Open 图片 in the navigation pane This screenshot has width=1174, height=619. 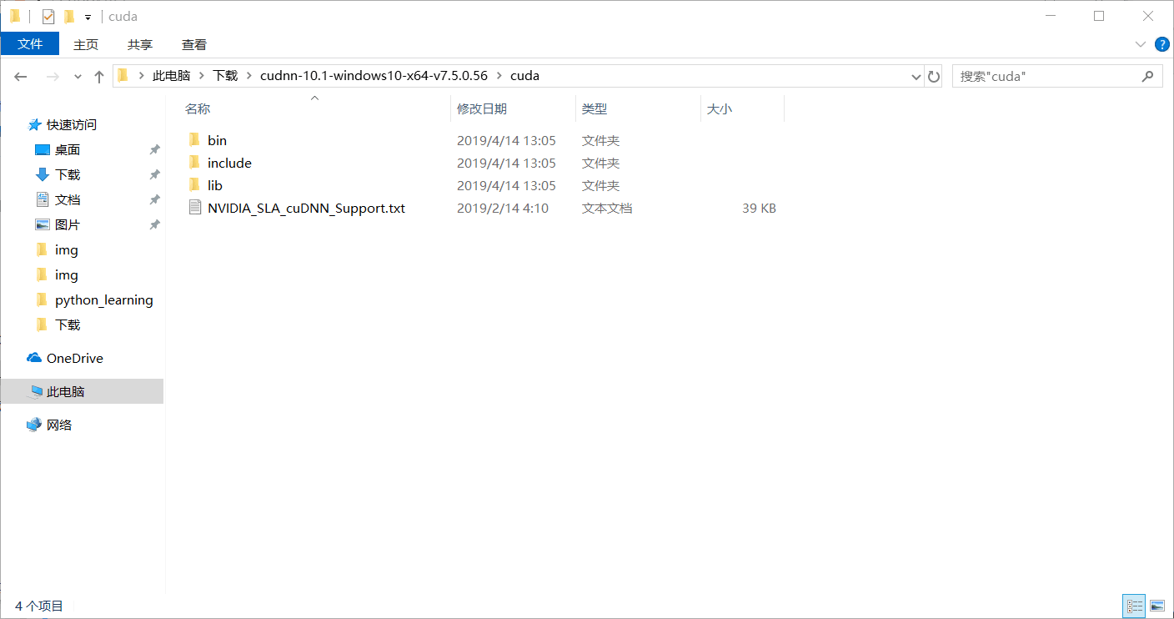(x=68, y=224)
